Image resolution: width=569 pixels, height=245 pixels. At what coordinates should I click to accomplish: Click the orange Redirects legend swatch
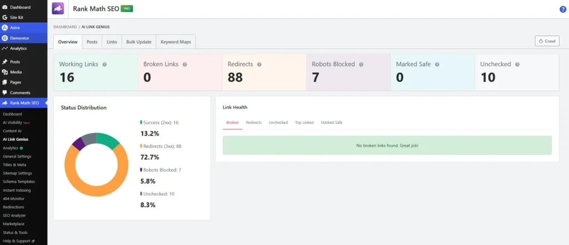141,146
